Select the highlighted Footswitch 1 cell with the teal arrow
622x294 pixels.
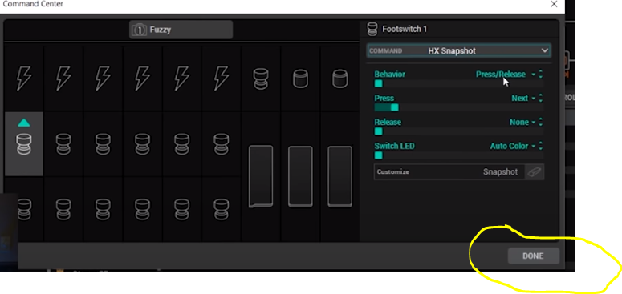click(x=24, y=143)
